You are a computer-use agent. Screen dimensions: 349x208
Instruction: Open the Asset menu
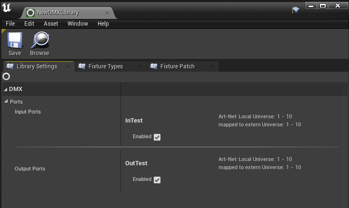pos(51,24)
